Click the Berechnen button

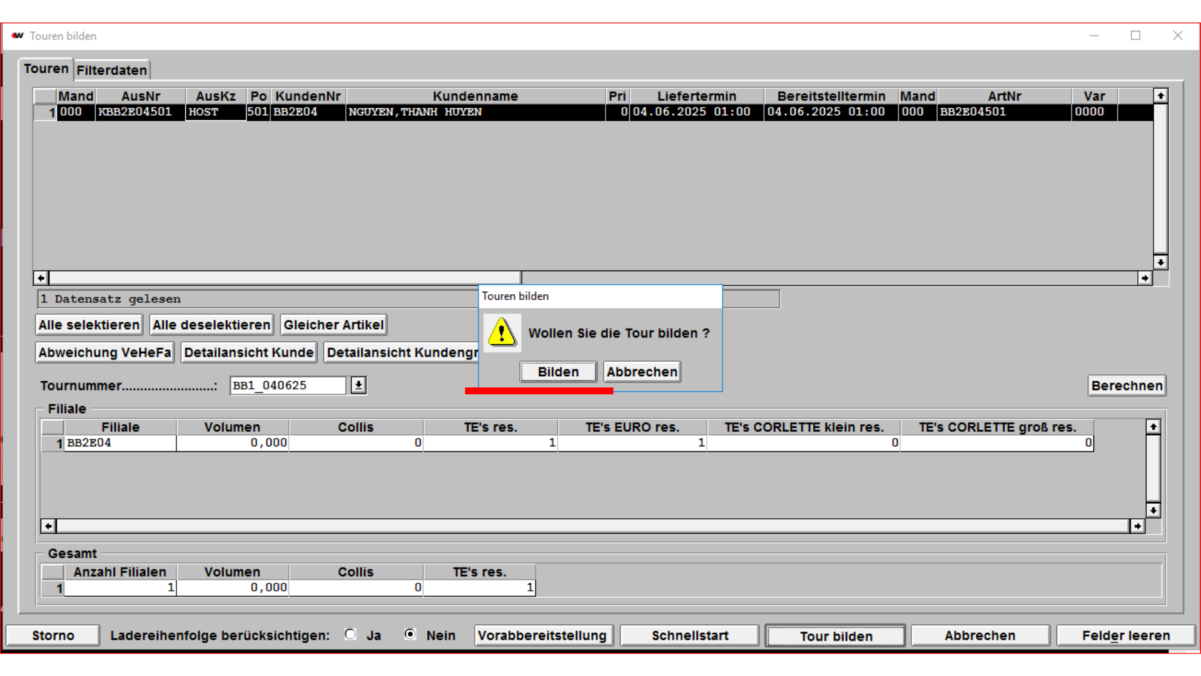click(1127, 386)
